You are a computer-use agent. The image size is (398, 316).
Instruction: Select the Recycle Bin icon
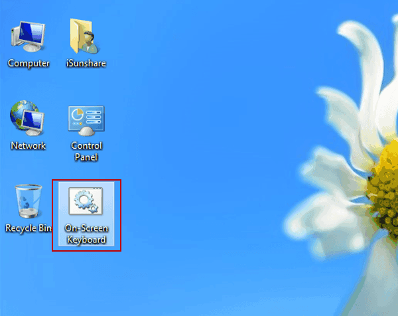coord(28,201)
